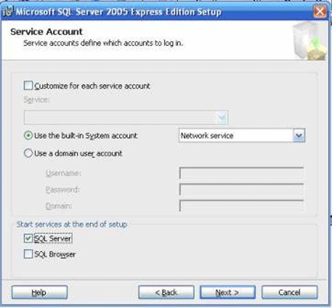Proceed with the Next > button
Screen dimensions: 332x308
[227, 293]
